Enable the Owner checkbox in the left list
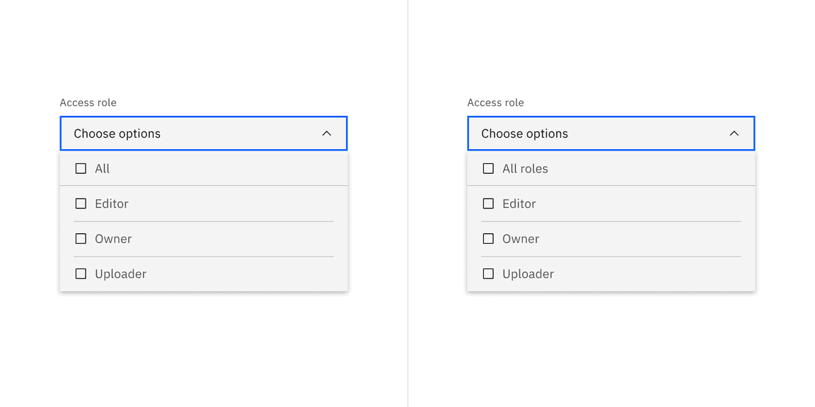Screen dimensions: 815x407 click(x=81, y=239)
